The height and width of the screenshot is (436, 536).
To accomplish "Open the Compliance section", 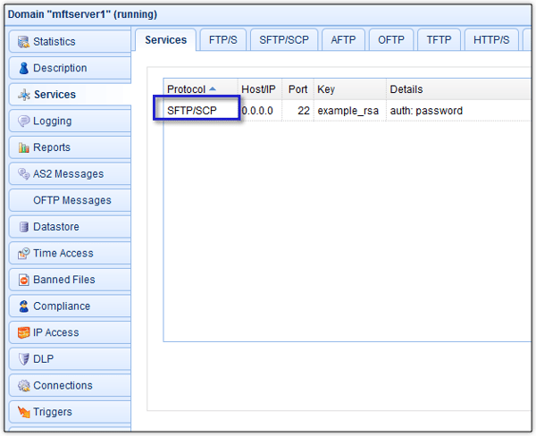I will tap(61, 306).
